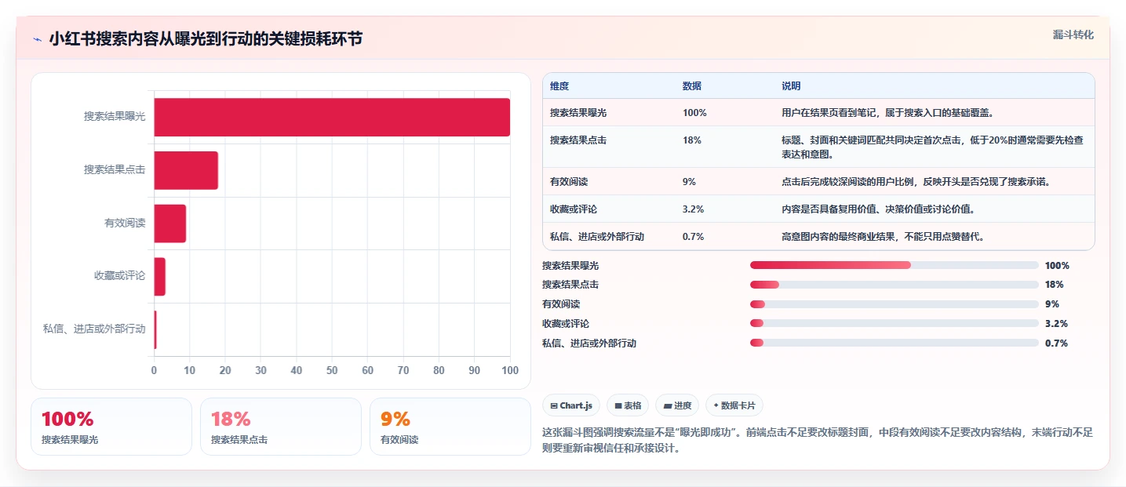Open the 9% 有效阅读 stat card
This screenshot has height=487, width=1126.
coord(450,427)
